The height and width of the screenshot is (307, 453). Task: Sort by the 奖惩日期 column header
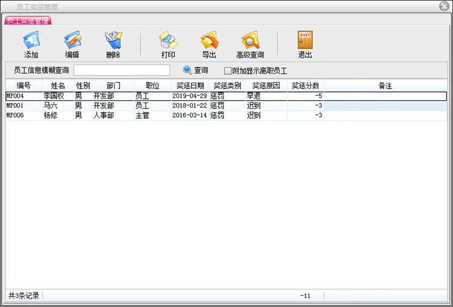[x=190, y=86]
